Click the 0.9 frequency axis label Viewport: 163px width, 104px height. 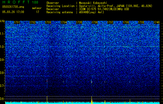click(2, 60)
